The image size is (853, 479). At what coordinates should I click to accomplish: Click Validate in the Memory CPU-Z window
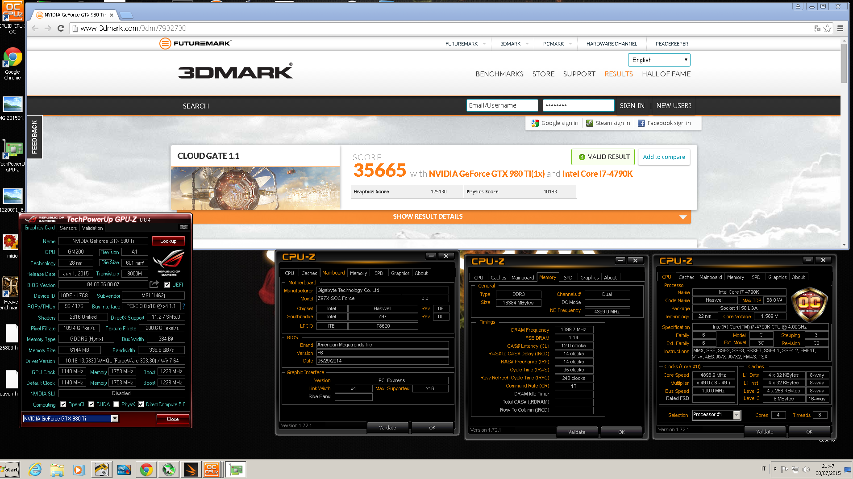click(x=576, y=432)
